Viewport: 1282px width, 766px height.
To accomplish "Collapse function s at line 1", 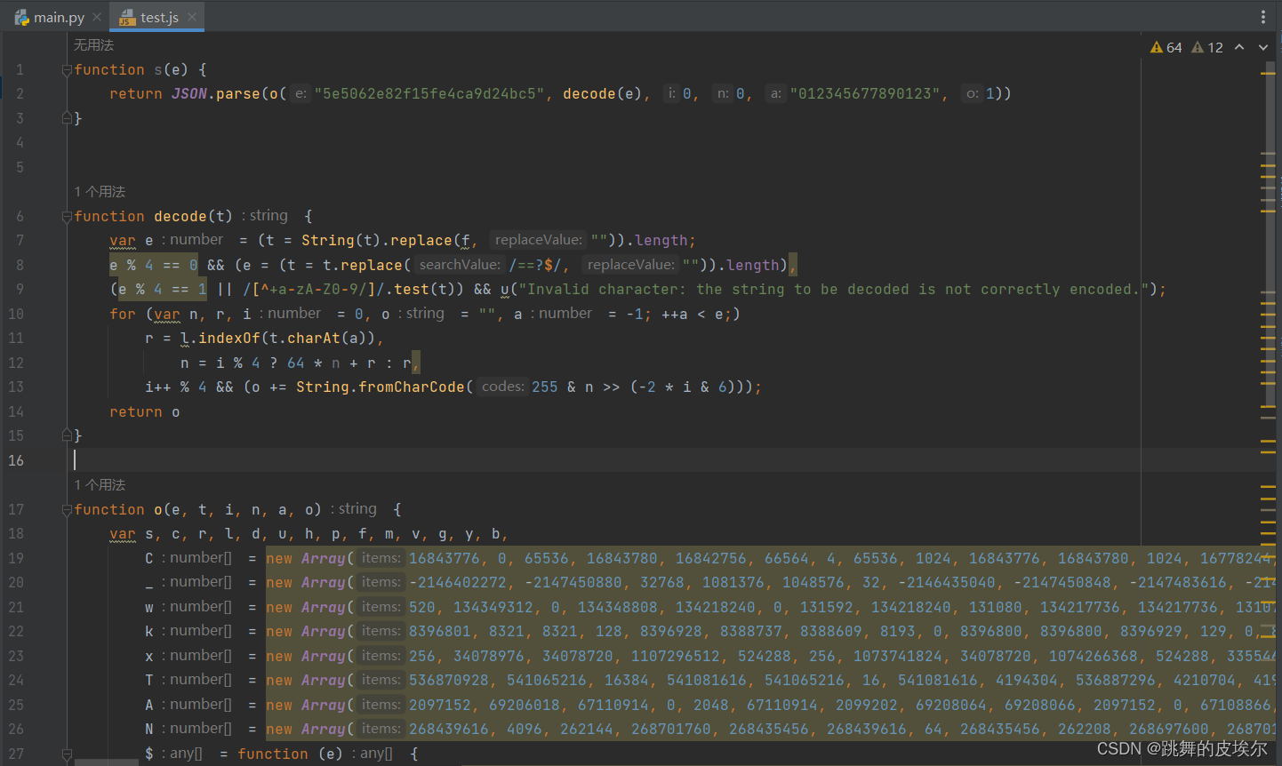I will coord(67,69).
